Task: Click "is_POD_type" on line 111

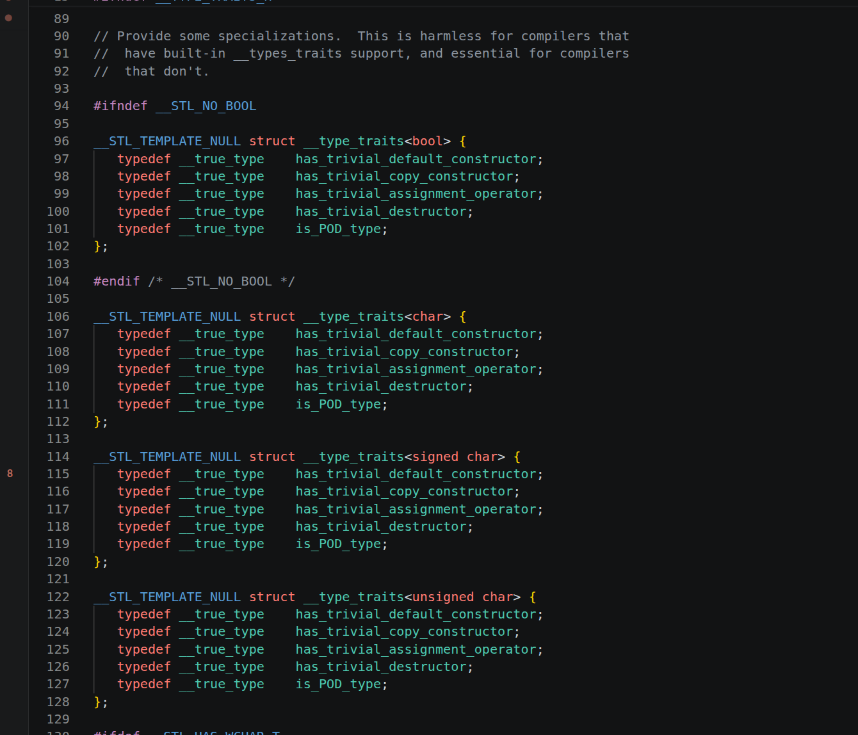Action: pos(339,404)
